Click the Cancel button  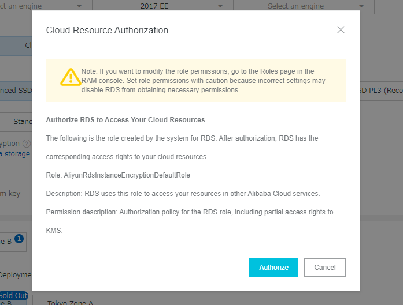tap(324, 268)
